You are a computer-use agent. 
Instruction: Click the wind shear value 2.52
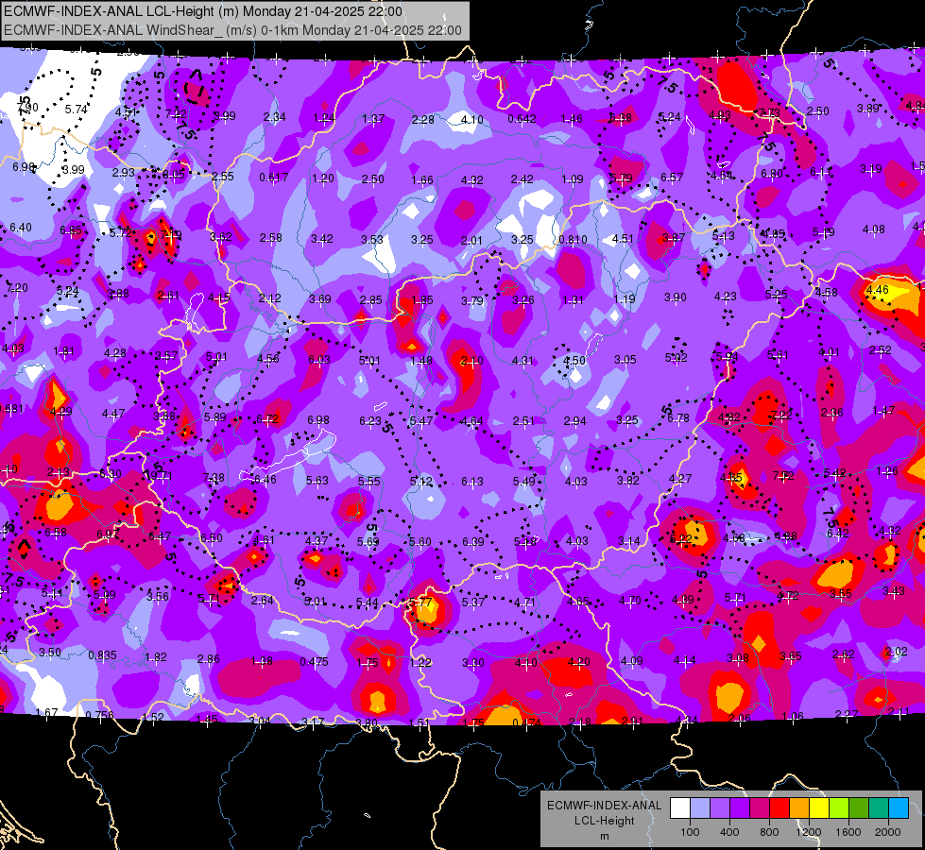(881, 350)
